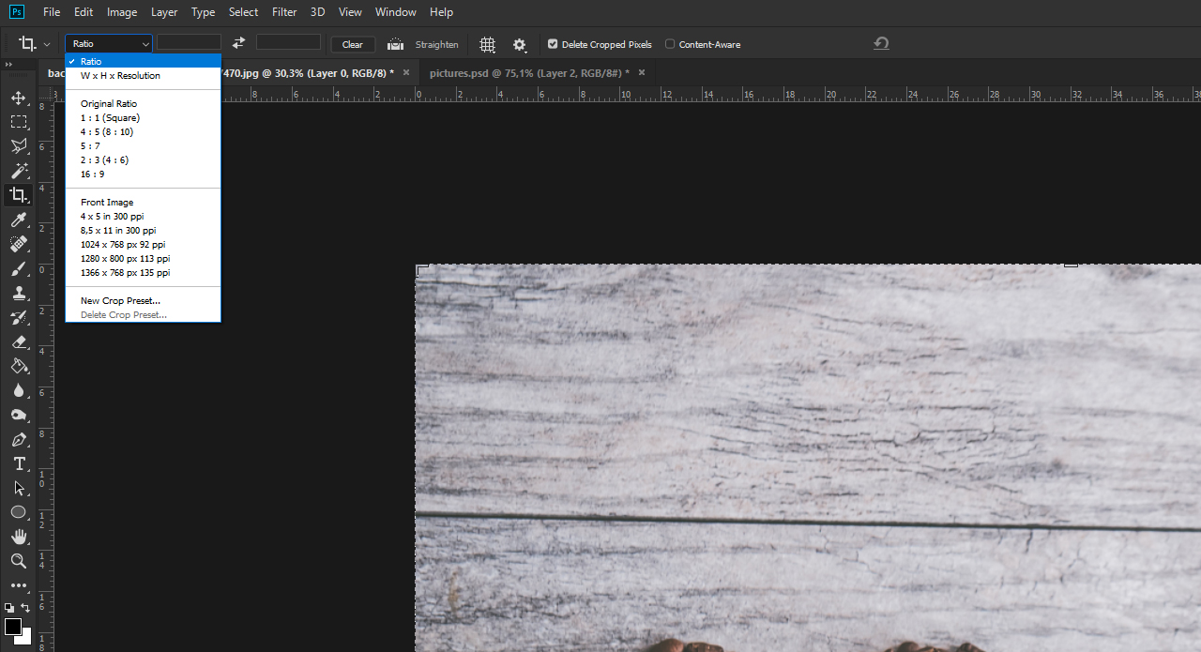Open the Filter menu
Viewport: 1201px width, 652px height.
284,12
